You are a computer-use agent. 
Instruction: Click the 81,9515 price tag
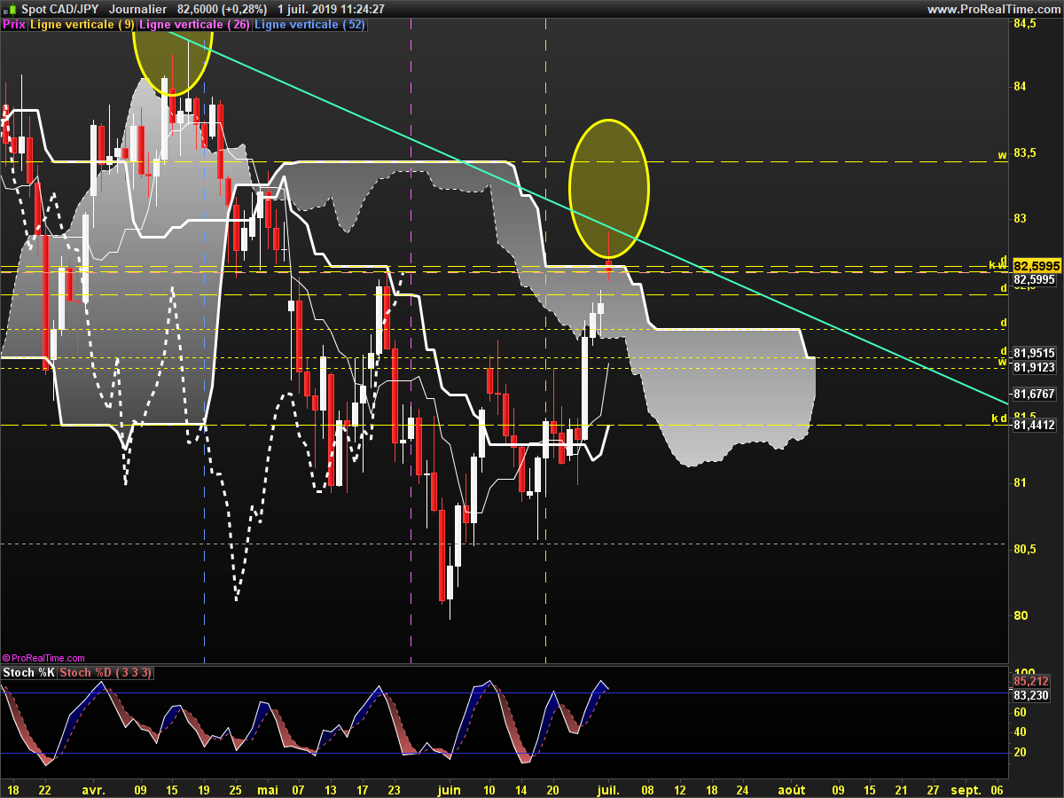[x=1034, y=353]
